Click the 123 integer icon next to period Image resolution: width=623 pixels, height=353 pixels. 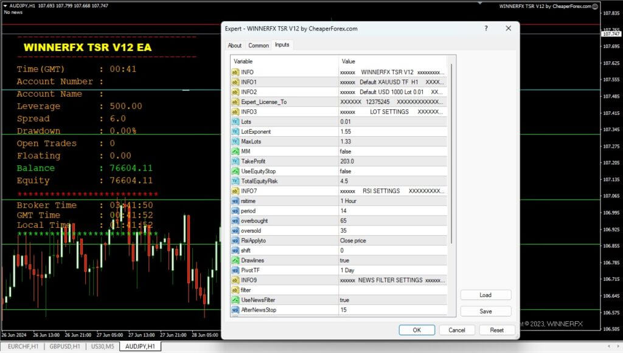coord(235,211)
